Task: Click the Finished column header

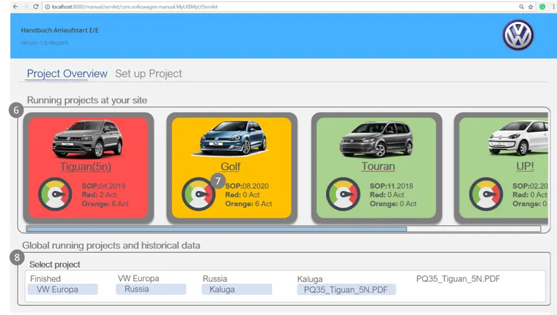Action: tap(46, 279)
